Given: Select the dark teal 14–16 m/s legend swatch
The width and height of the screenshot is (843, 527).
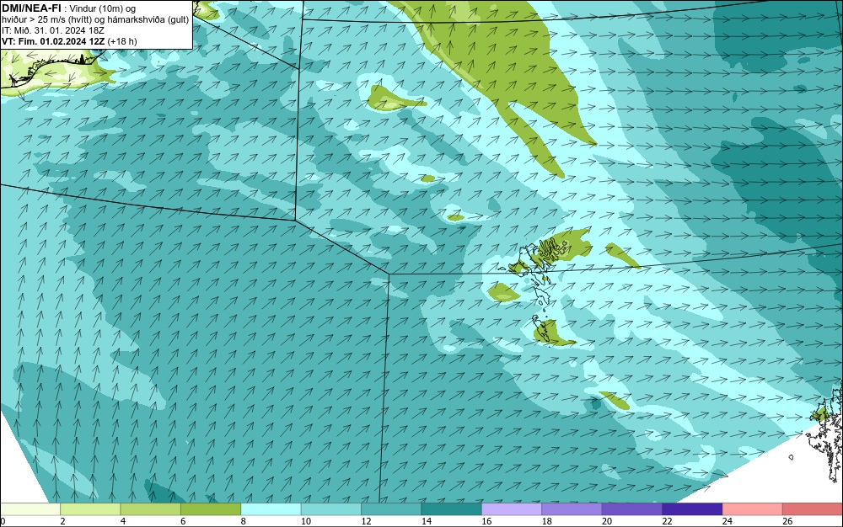Looking at the screenshot, I should coord(452,509).
